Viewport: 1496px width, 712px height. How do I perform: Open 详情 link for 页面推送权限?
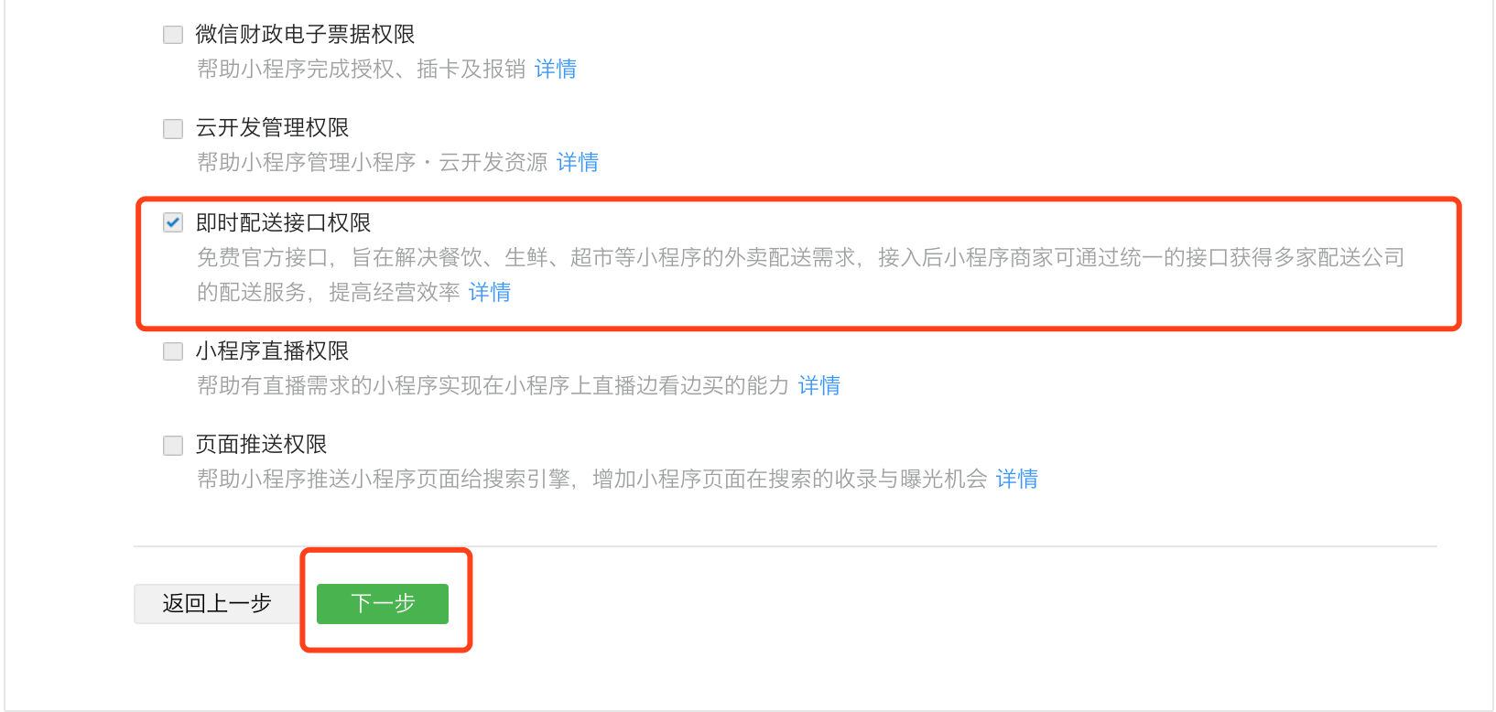(x=1017, y=479)
